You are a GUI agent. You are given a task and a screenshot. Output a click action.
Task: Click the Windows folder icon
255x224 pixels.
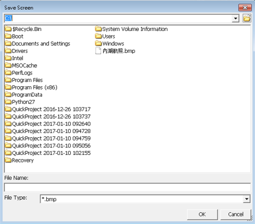tap(98, 44)
